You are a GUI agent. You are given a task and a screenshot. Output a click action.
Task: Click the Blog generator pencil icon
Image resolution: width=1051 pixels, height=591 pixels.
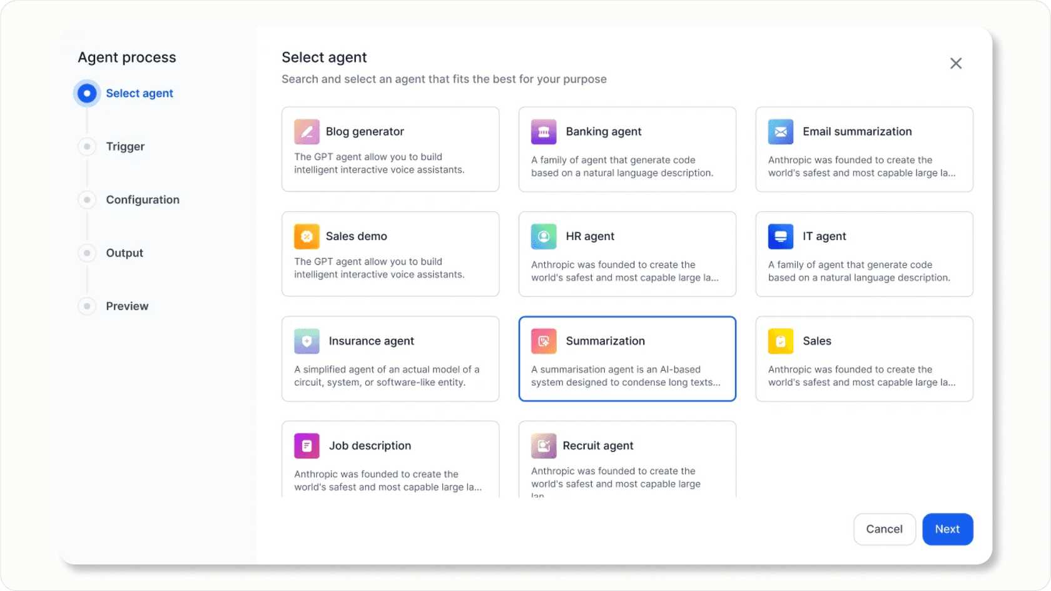307,132
